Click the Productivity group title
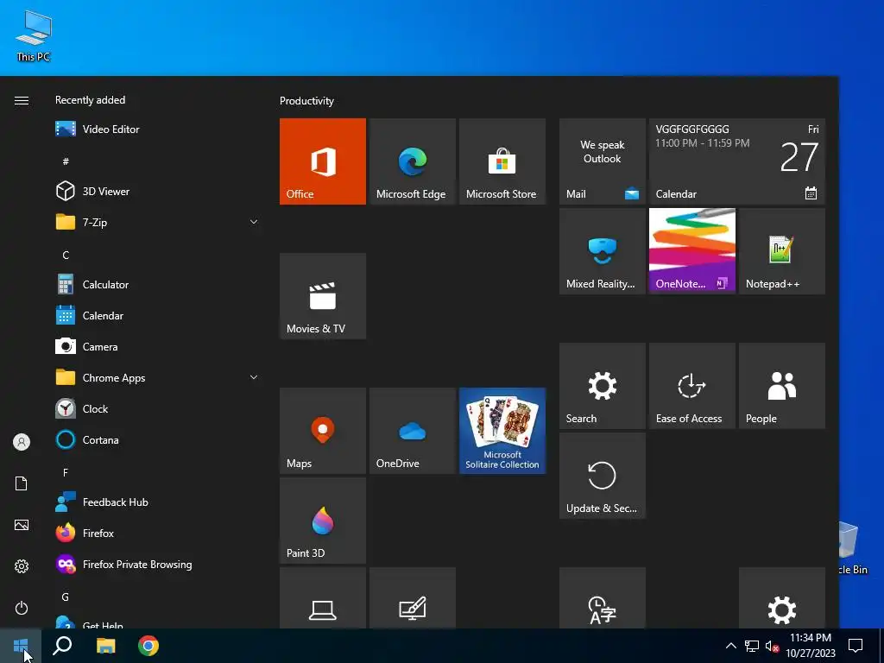This screenshot has width=884, height=663. tap(306, 101)
